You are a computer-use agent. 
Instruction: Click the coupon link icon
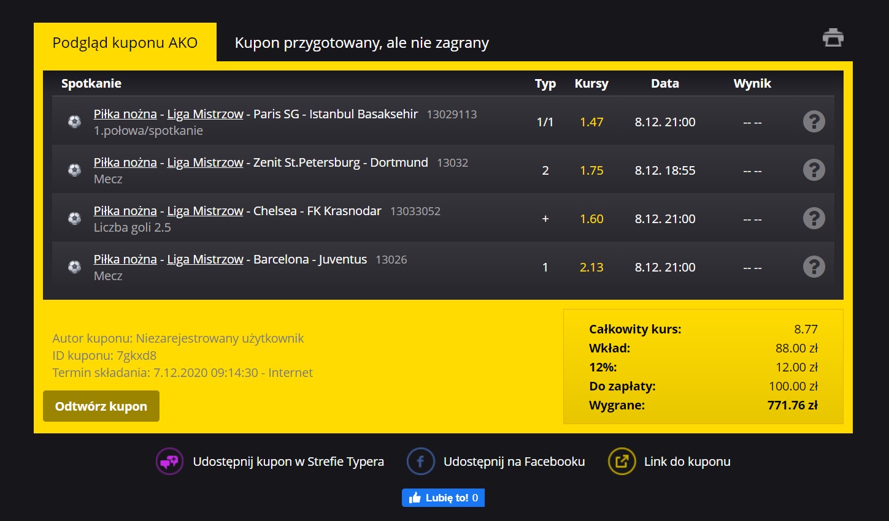tap(622, 462)
